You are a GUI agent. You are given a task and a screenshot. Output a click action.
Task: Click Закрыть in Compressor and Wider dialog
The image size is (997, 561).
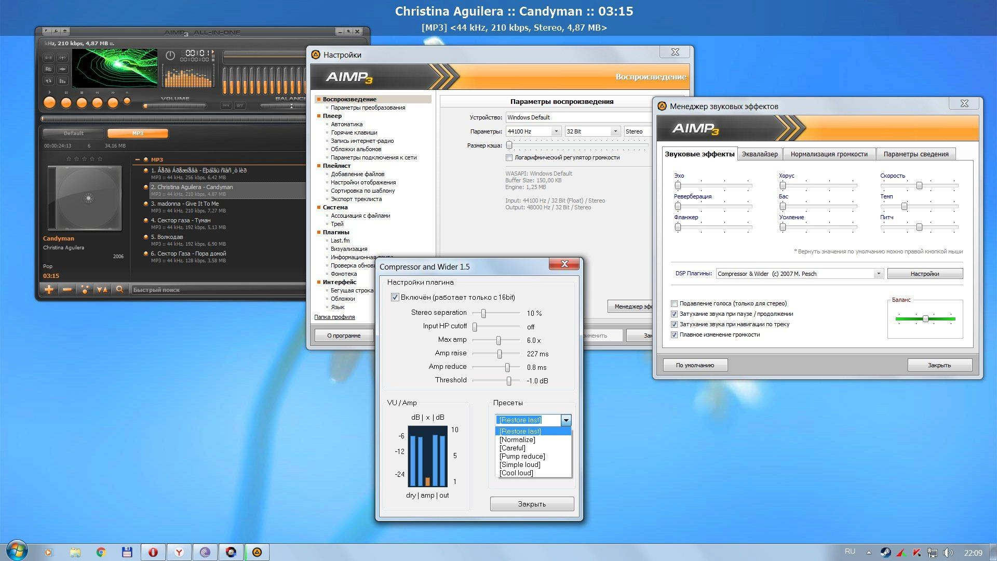click(x=532, y=504)
